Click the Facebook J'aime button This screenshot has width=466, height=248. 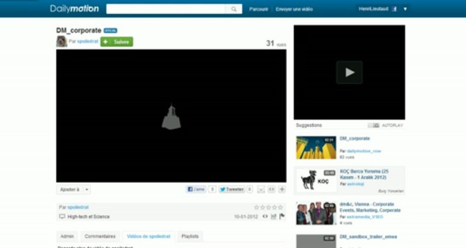tap(196, 189)
